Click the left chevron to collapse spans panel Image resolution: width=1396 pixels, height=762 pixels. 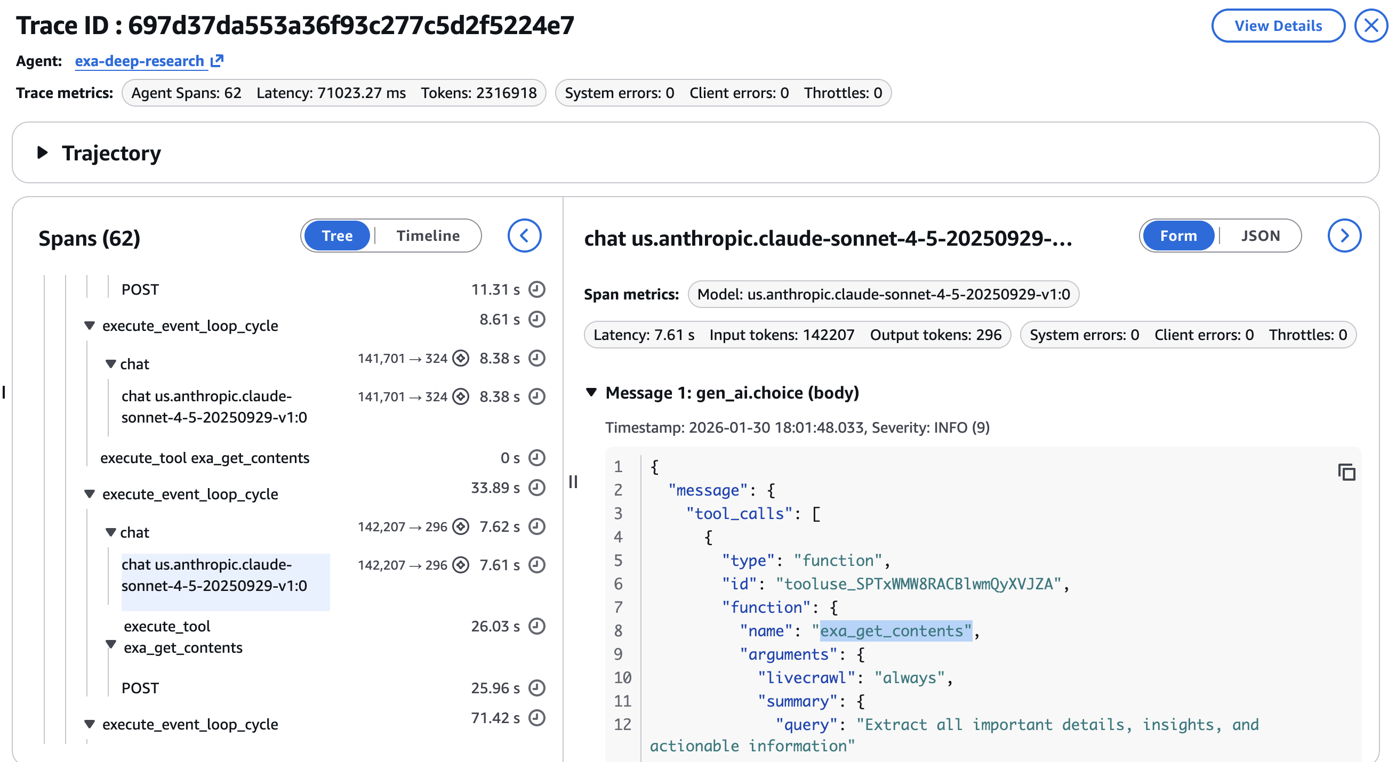pos(524,236)
